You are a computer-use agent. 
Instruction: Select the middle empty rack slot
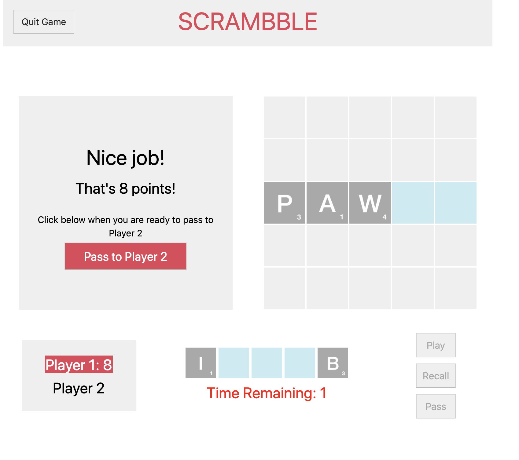267,363
